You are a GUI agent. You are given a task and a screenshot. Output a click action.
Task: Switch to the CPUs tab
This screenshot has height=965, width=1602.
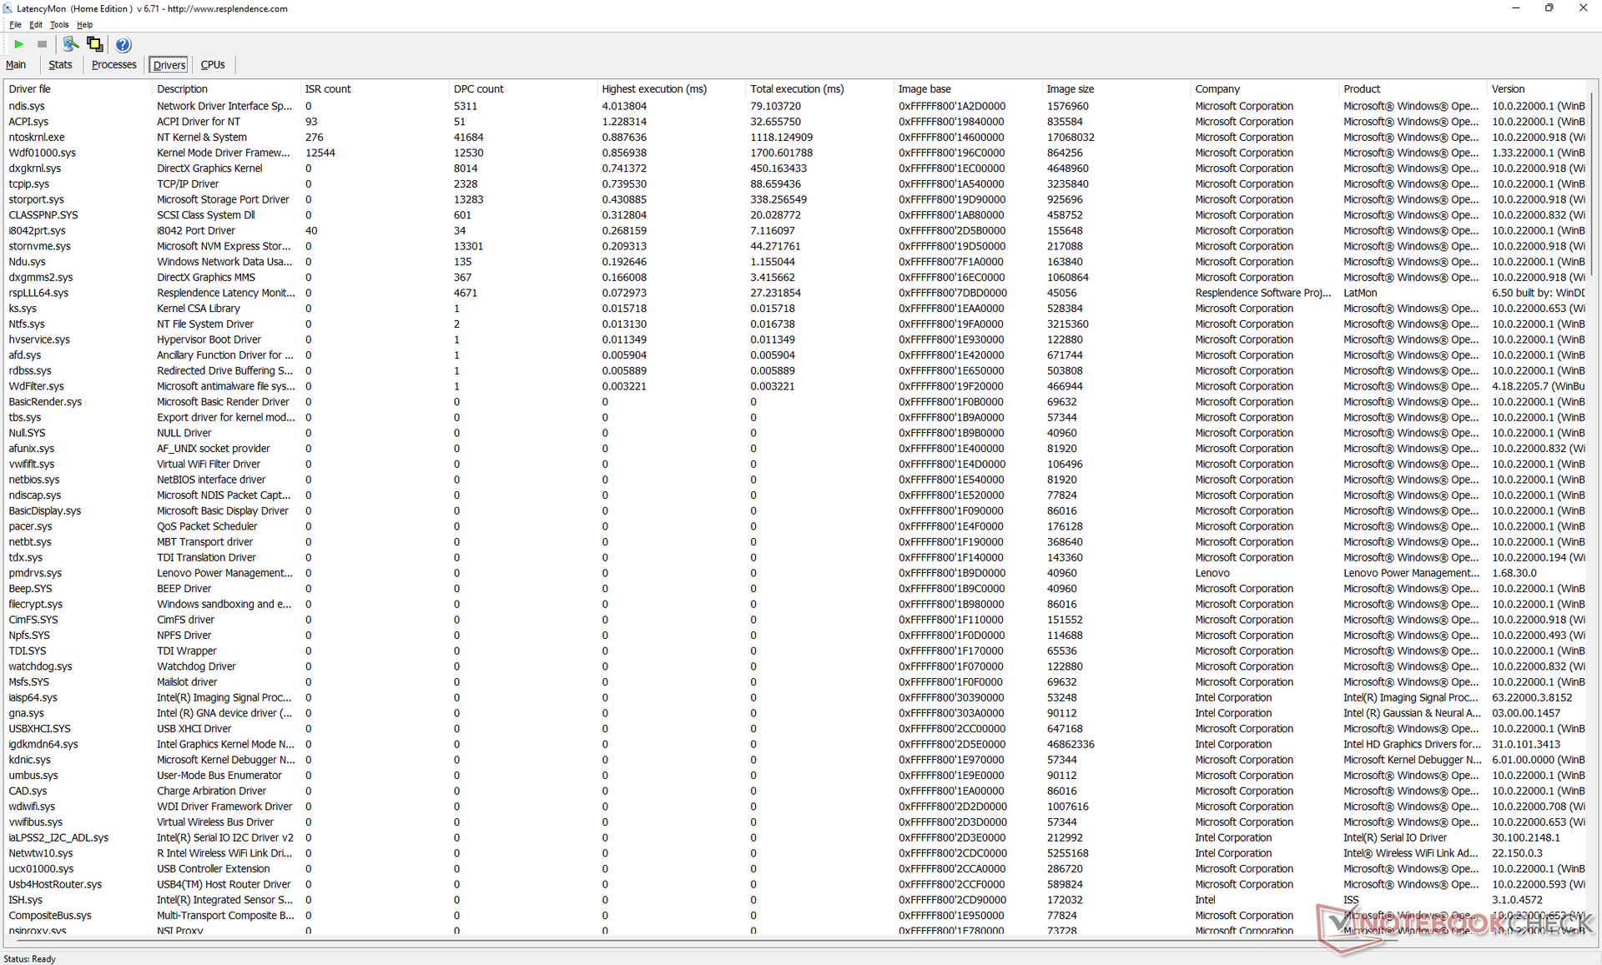pyautogui.click(x=213, y=64)
